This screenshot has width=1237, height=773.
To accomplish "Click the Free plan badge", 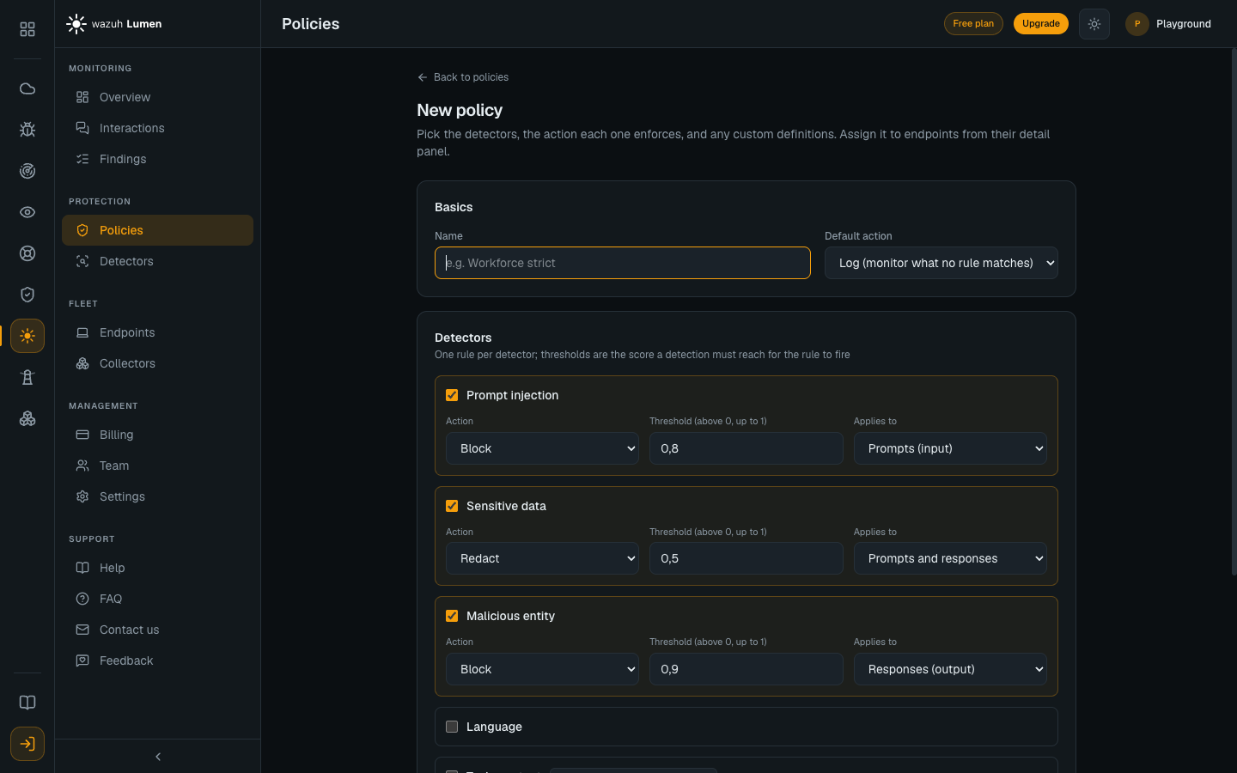I will (x=973, y=24).
